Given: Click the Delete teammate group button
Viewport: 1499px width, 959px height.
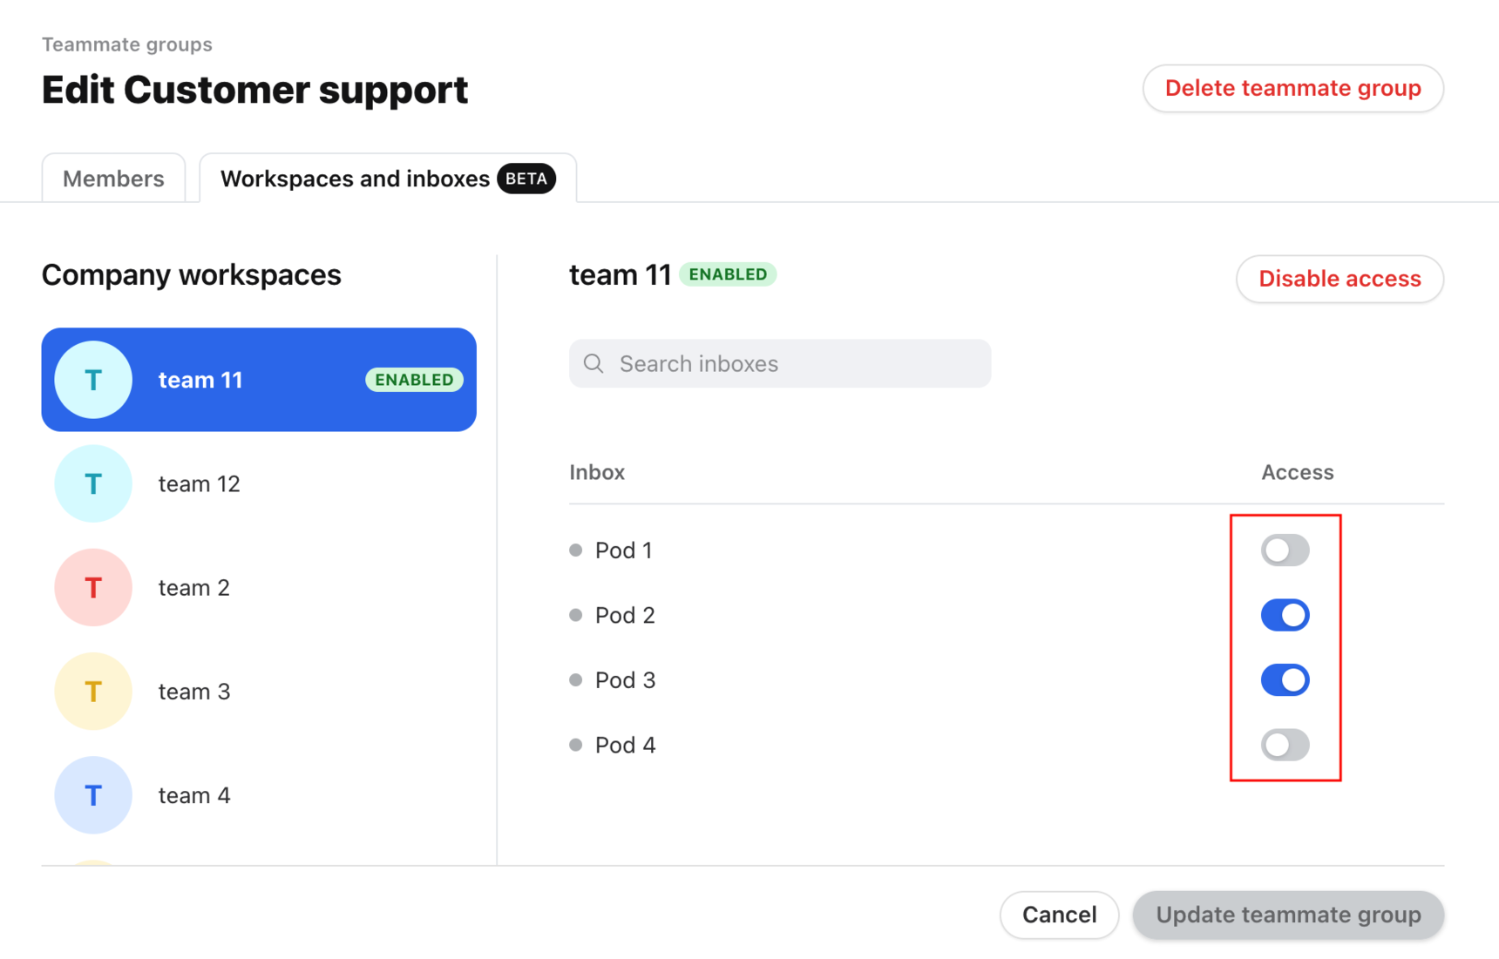Looking at the screenshot, I should pyautogui.click(x=1293, y=88).
